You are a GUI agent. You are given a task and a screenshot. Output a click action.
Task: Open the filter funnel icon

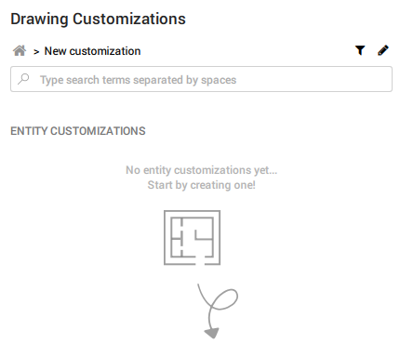360,50
